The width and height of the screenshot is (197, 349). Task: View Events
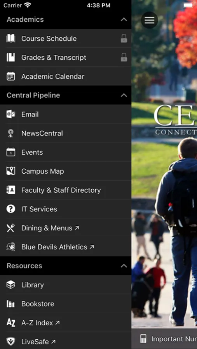click(66, 152)
